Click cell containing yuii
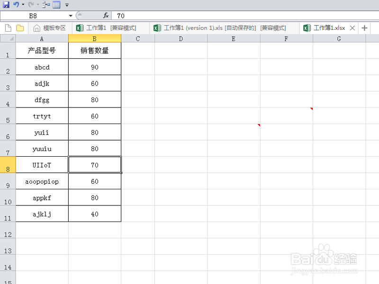Viewport: 379px width, 284px height. pyautogui.click(x=42, y=132)
